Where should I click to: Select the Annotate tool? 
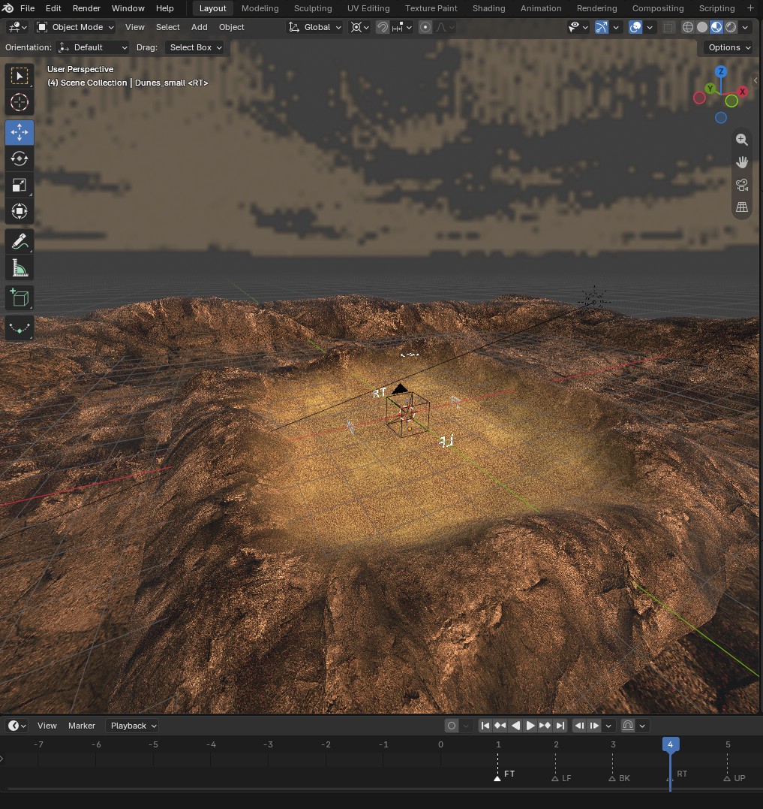pyautogui.click(x=20, y=241)
